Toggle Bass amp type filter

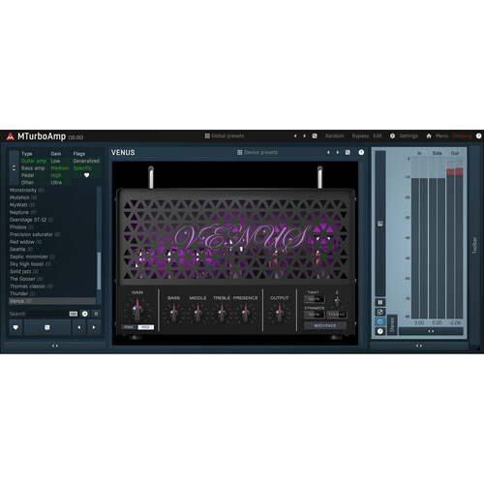pos(33,168)
